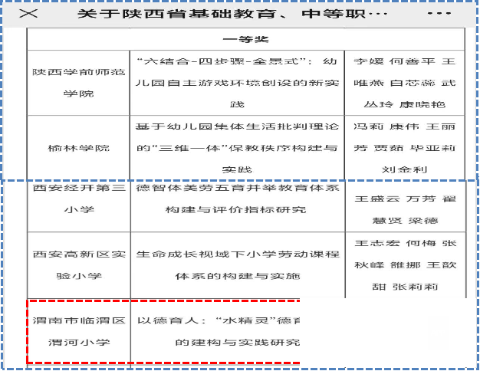Close the article page with the X icon
Viewport: 480px width, 371px height.
(28, 14)
